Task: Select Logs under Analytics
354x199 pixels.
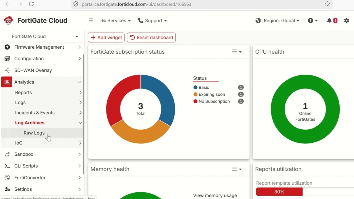Action: [x=20, y=103]
